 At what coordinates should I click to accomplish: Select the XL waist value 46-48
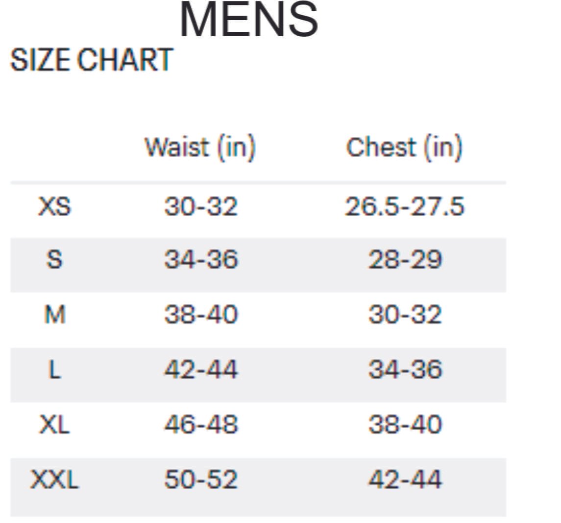(x=201, y=424)
